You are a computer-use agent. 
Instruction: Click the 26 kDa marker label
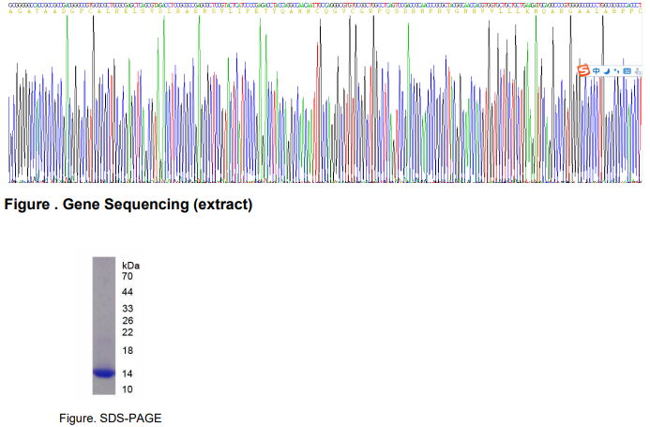point(128,321)
